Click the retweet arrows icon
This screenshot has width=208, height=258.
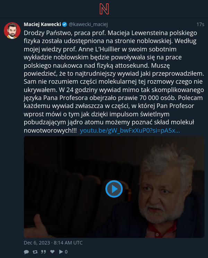click(x=35, y=252)
